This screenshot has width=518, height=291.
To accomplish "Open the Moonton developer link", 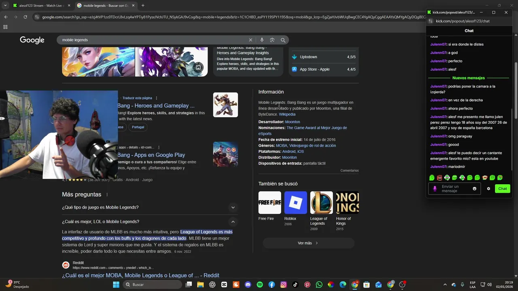I will click(293, 122).
